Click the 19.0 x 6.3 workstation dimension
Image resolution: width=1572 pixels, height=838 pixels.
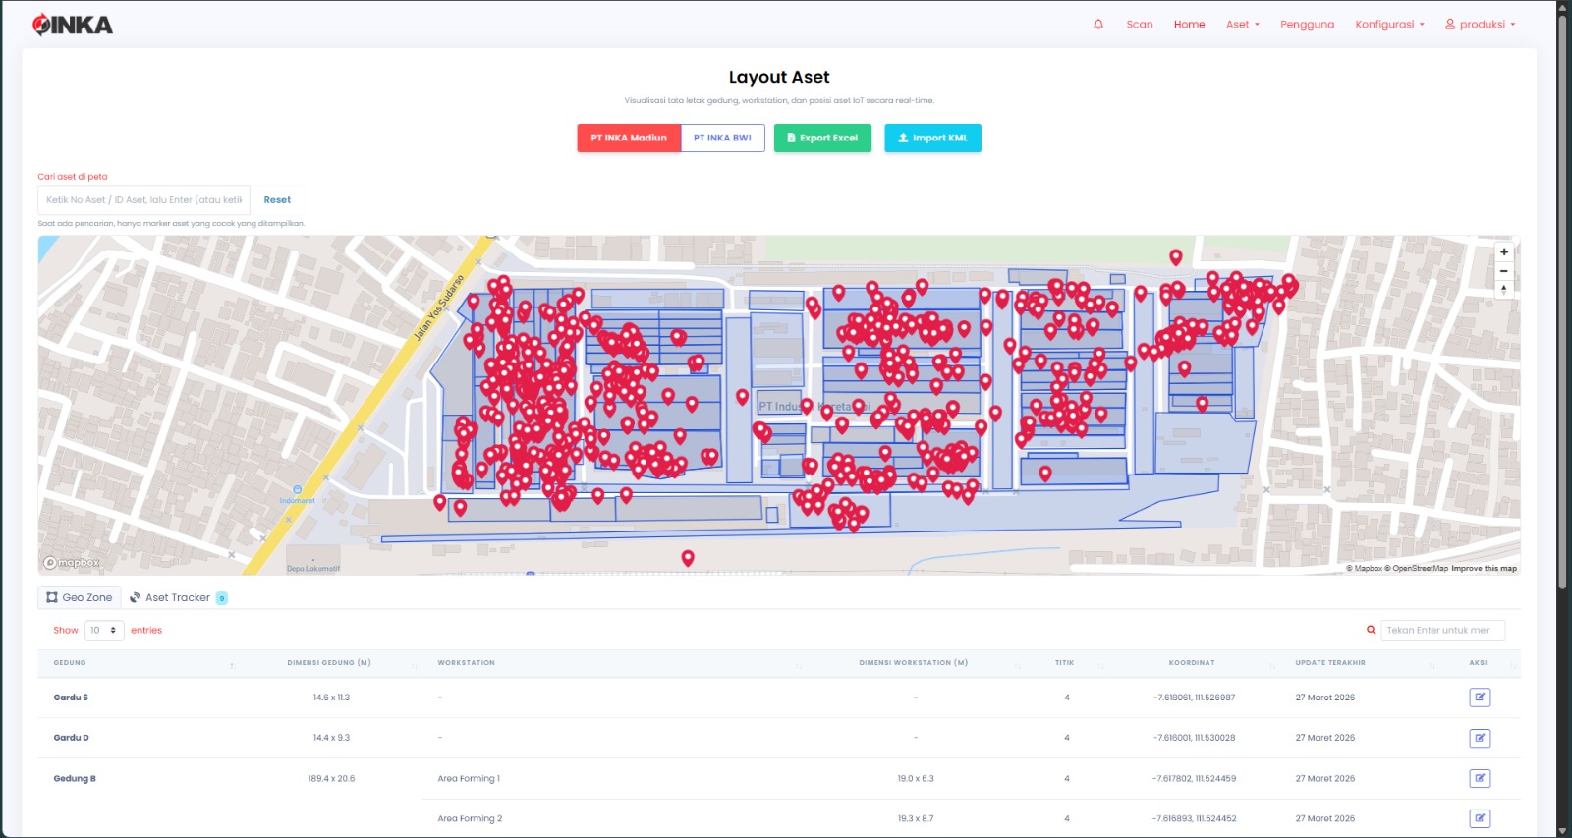point(916,779)
